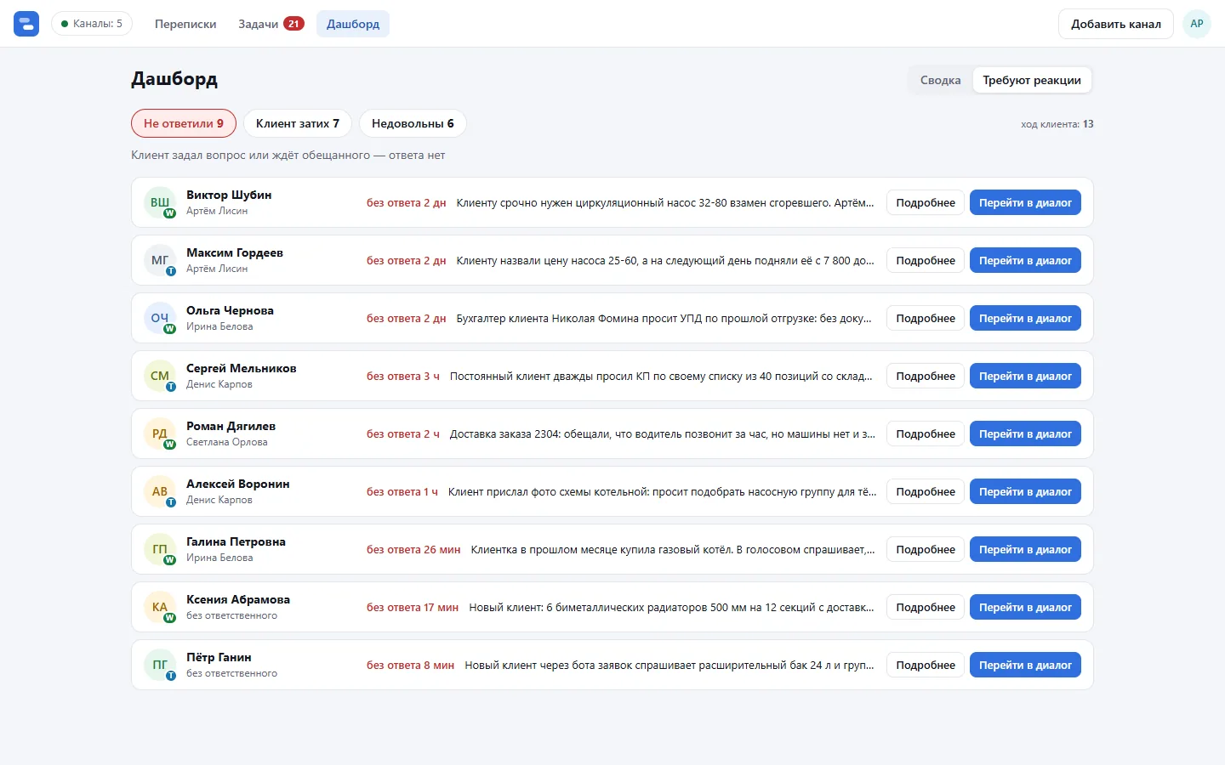
Task: Show Подробнее for Роман Дягилев
Action: (926, 433)
